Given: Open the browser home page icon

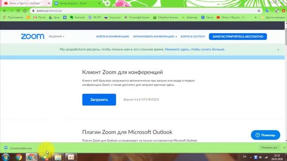Looking at the screenshot, I should 25,11.
